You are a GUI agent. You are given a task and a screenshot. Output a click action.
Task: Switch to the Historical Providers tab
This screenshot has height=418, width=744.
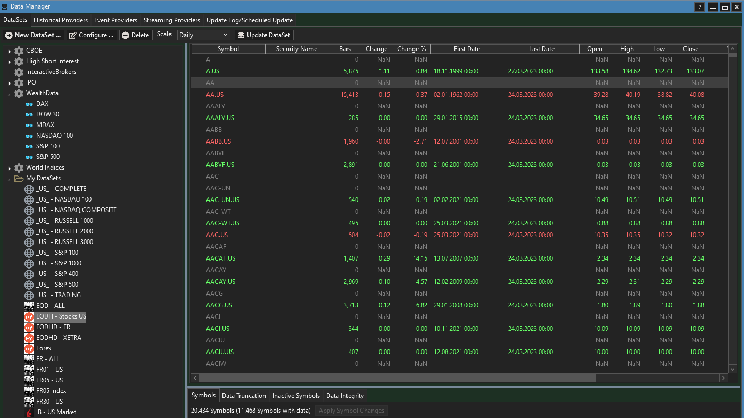61,20
